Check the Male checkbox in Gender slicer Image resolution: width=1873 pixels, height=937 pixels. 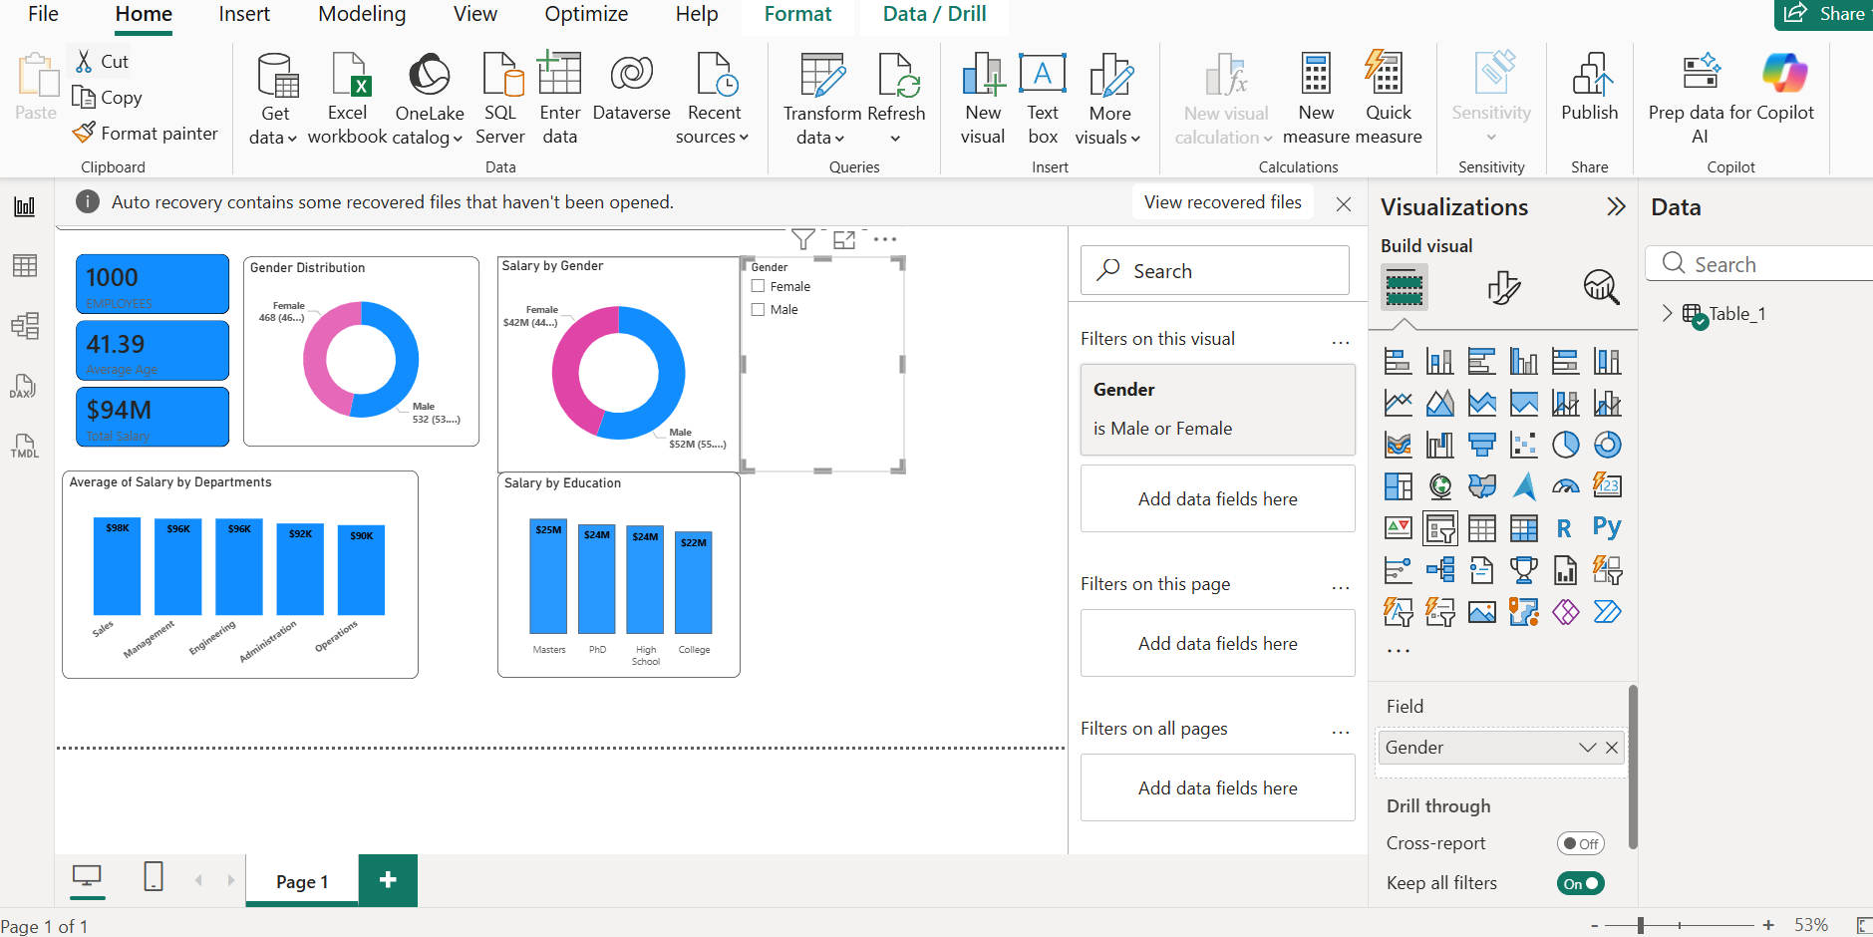click(758, 309)
